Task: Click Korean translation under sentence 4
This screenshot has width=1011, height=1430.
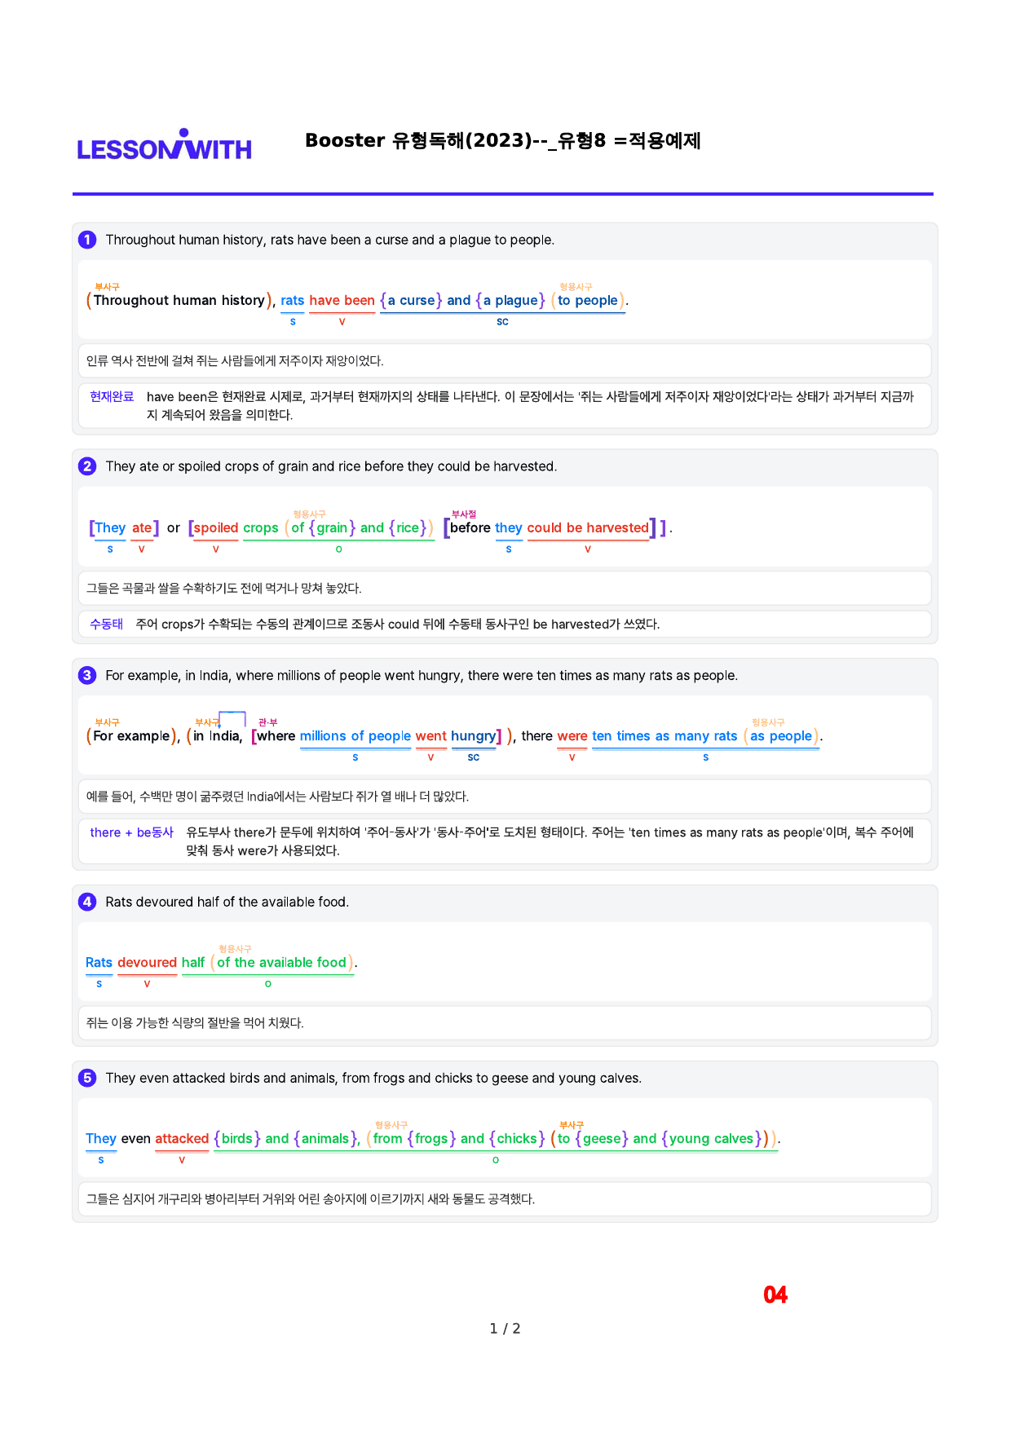Action: click(195, 1022)
